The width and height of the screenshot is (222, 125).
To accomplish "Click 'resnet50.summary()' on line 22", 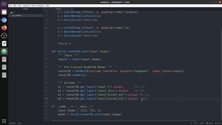I will tap(72, 75).
